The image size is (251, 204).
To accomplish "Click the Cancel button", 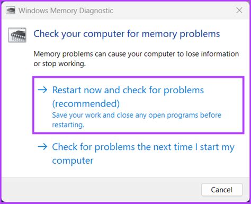I will tap(222, 190).
